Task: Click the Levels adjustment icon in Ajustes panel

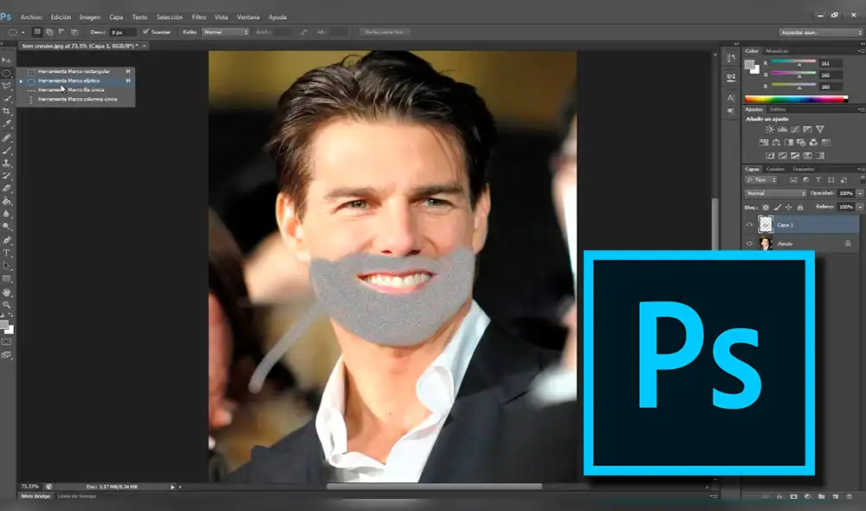Action: coord(782,129)
